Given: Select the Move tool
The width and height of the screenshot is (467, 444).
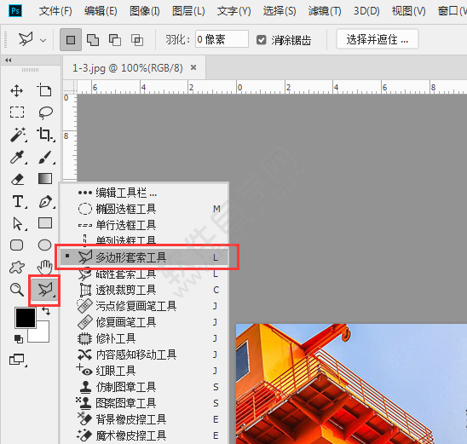Looking at the screenshot, I should (x=17, y=90).
